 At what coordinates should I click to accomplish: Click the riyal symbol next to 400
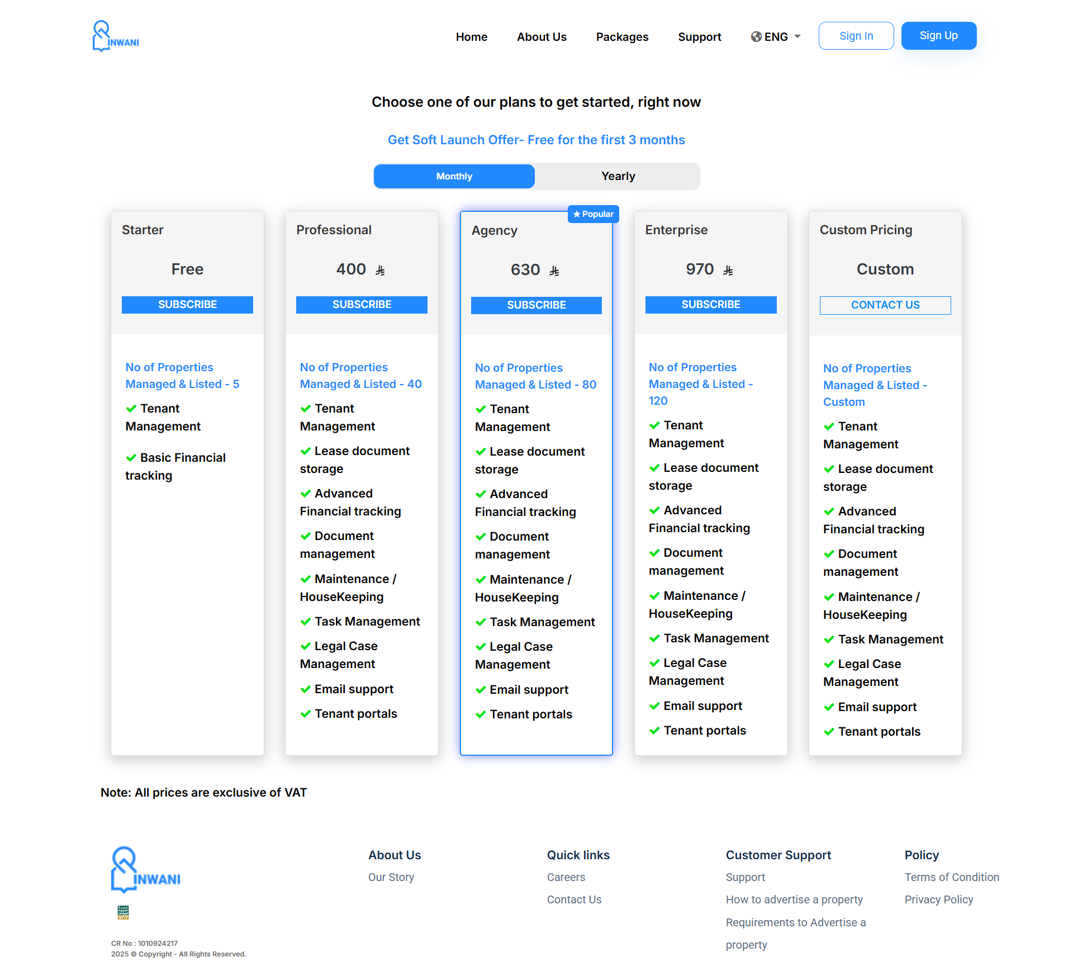(380, 271)
